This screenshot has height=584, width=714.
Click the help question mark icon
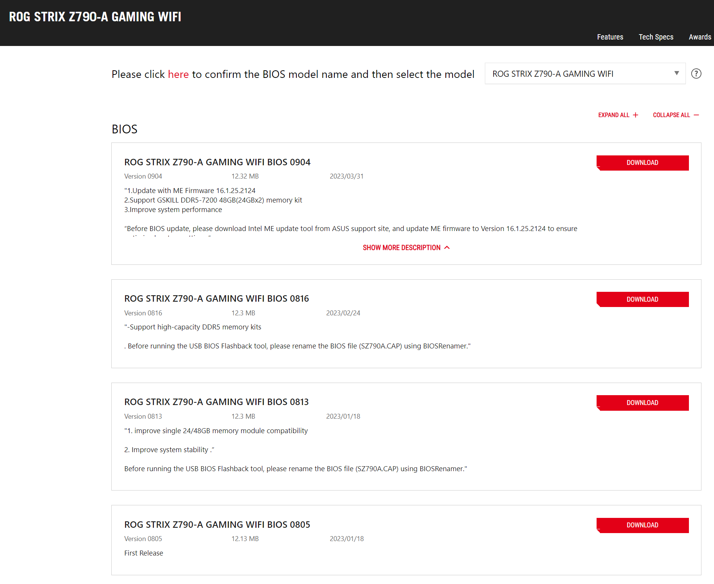click(696, 74)
